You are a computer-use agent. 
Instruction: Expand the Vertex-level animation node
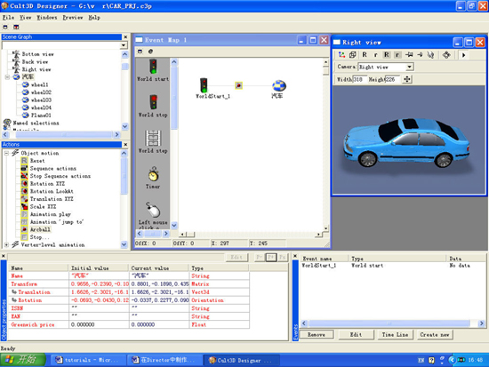(x=6, y=244)
